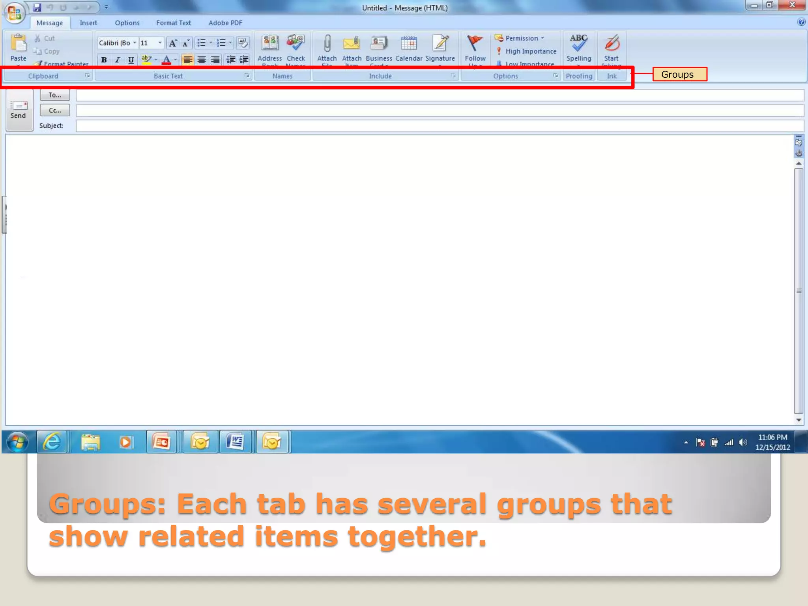
Task: Click the To... button
Action: 55,95
